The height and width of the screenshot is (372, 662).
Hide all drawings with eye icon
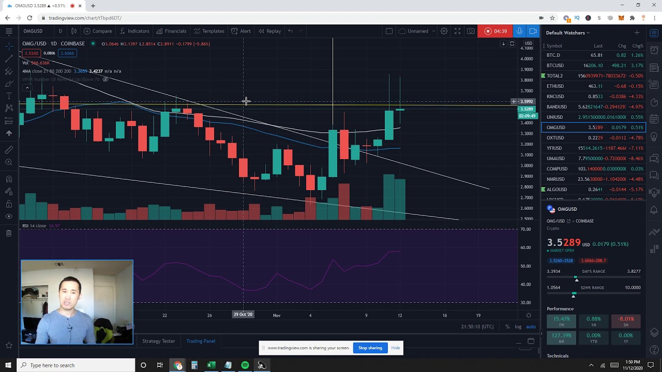pos(9,216)
